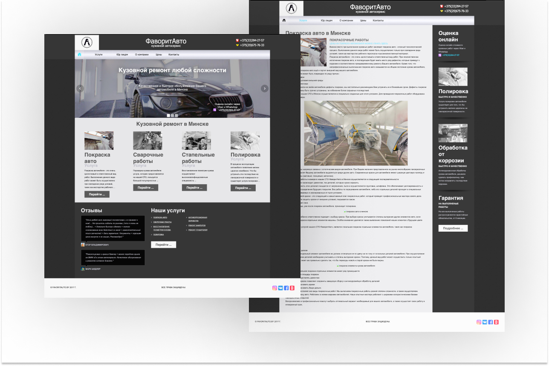Viewport: 549px width, 366px height.
Task: Click the Покраска авто service thumbnail image
Action: (99, 140)
